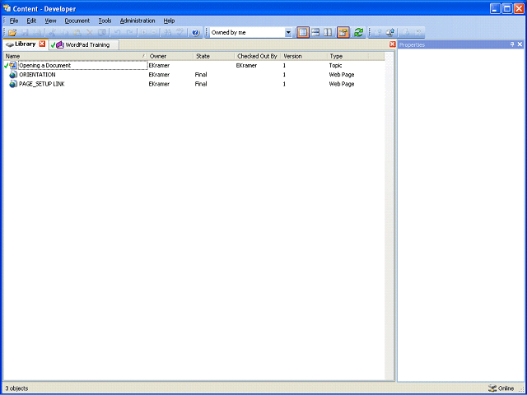
Task: Toggle the Properties pane toolbar button
Action: tap(343, 33)
